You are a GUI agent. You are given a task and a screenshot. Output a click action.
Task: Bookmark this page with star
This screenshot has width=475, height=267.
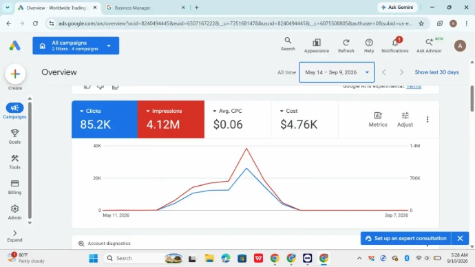pyautogui.click(x=421, y=23)
